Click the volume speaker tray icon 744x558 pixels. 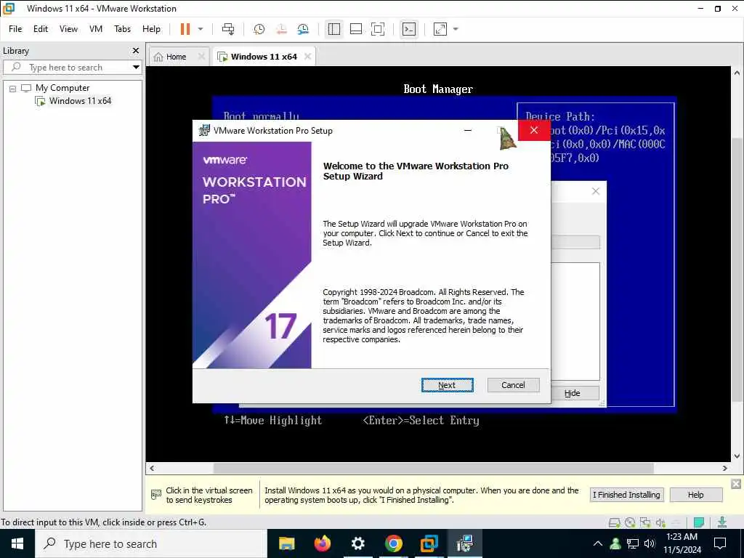pos(650,543)
